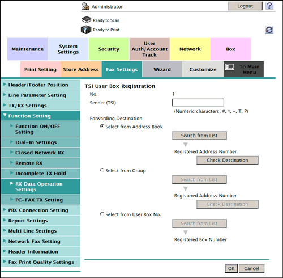Viewport: 283px width, 278px height.
Task: Expand Header/Footer Position menu
Action: (x=41, y=85)
